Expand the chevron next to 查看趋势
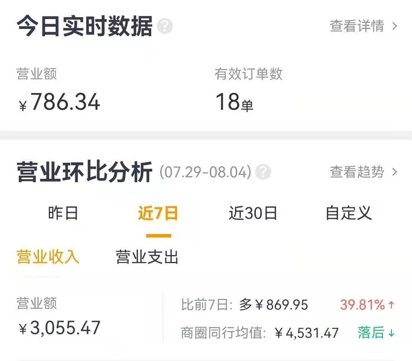This screenshot has height=361, width=412. click(x=395, y=172)
